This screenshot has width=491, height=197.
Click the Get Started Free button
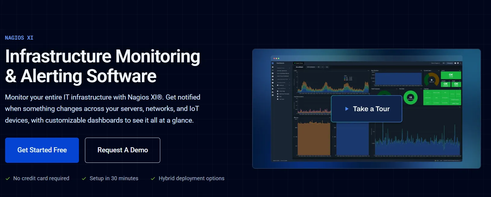[x=42, y=150]
